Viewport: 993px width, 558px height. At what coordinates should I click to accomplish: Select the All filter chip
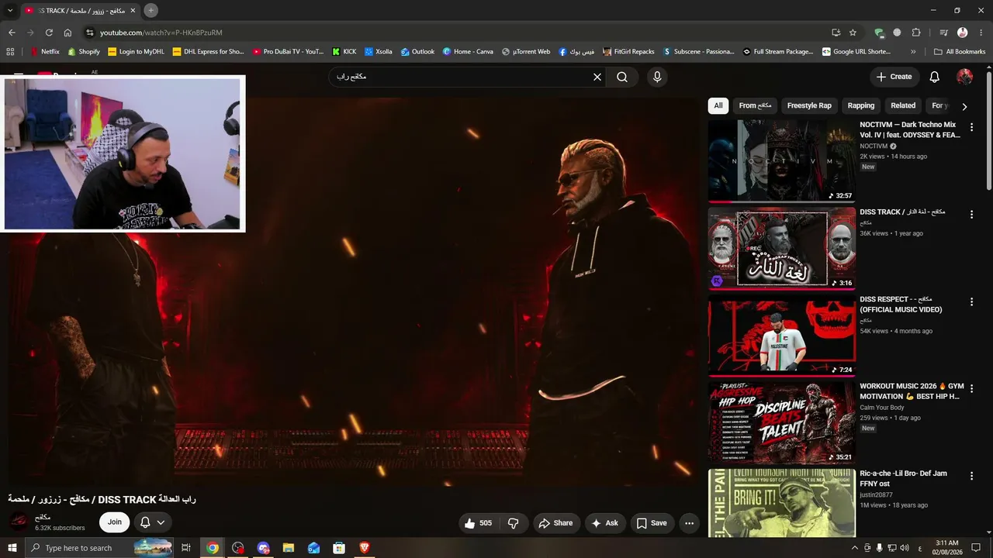pos(718,105)
